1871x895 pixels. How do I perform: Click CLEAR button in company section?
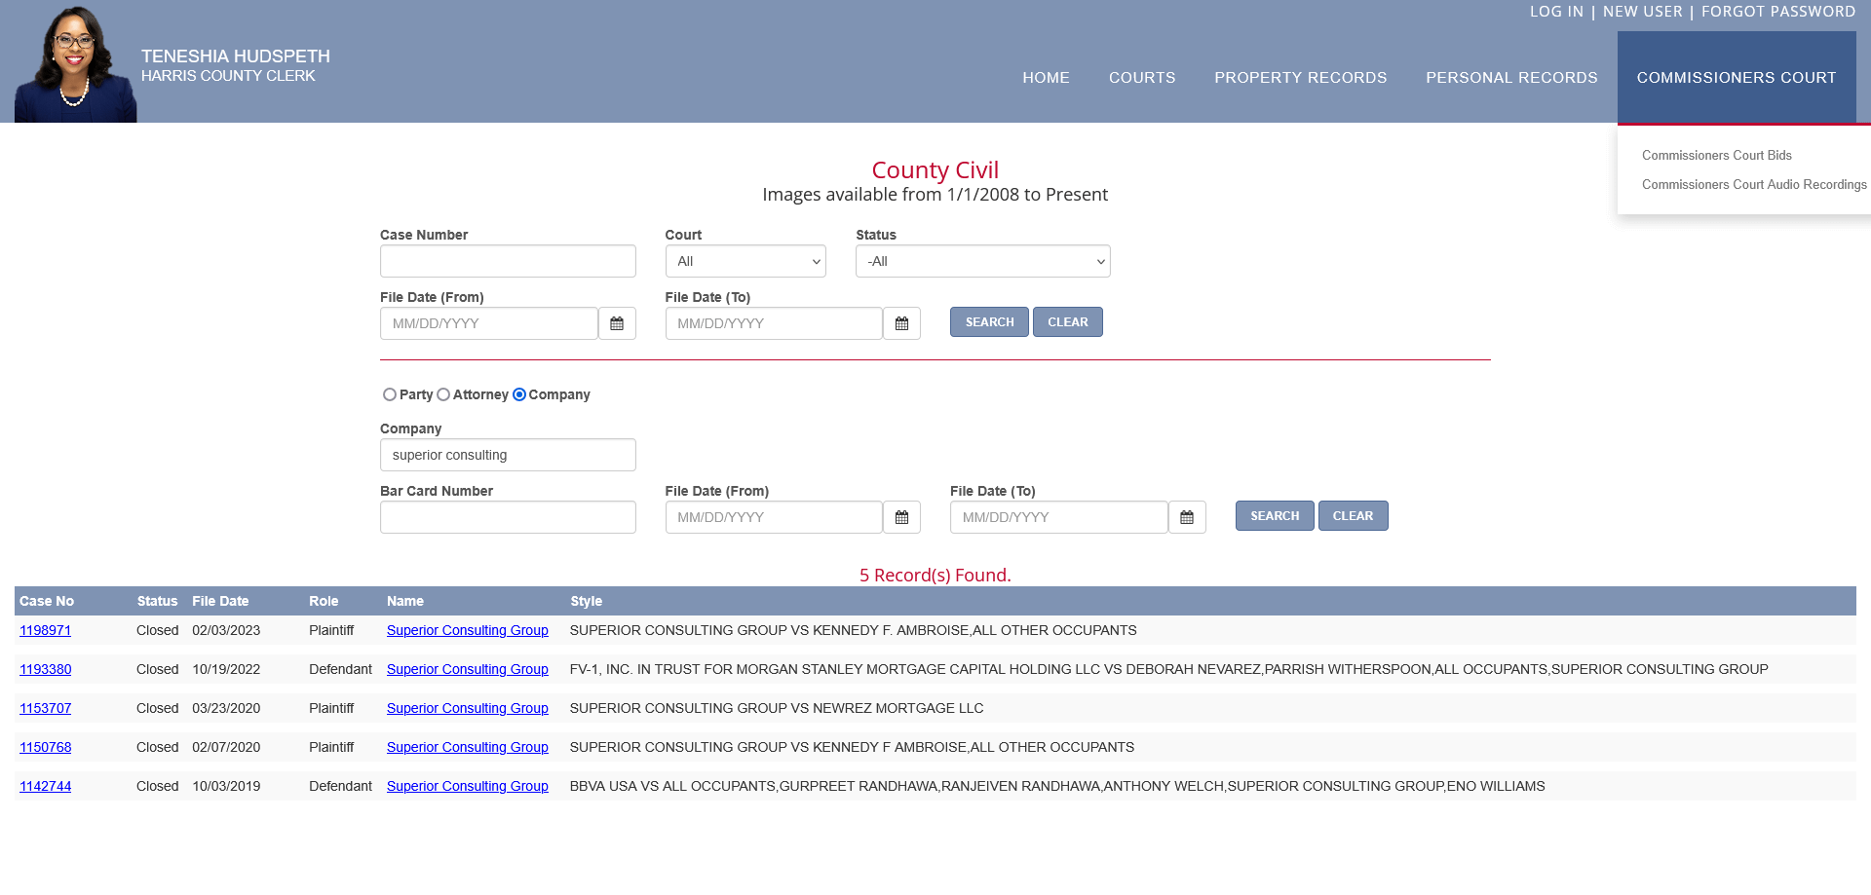click(1353, 516)
